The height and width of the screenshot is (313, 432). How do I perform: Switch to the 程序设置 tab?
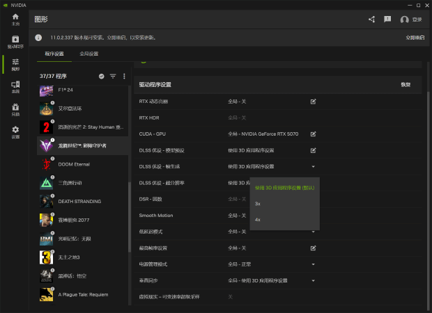coord(54,54)
